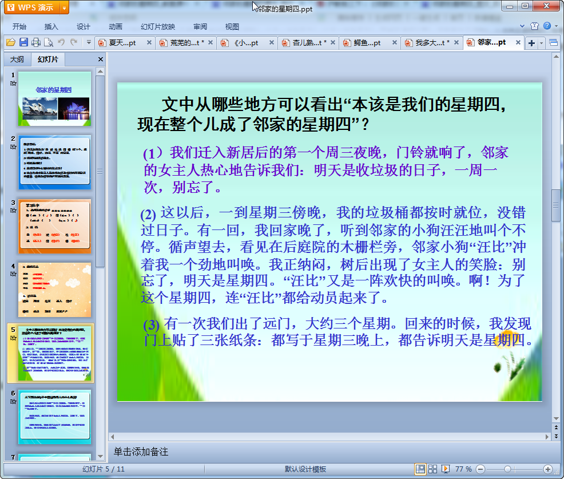Click the slide title text box

[321, 114]
